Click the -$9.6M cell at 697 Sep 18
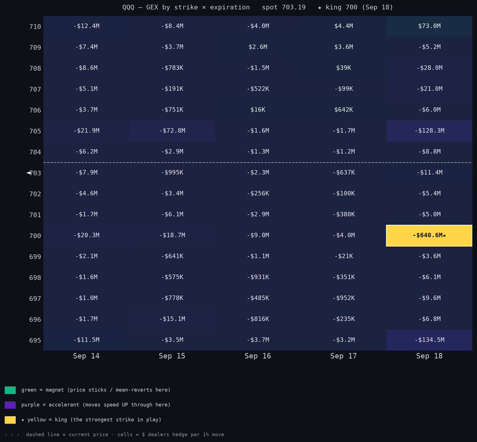Viewport: 477px width, 442px height. (x=429, y=298)
